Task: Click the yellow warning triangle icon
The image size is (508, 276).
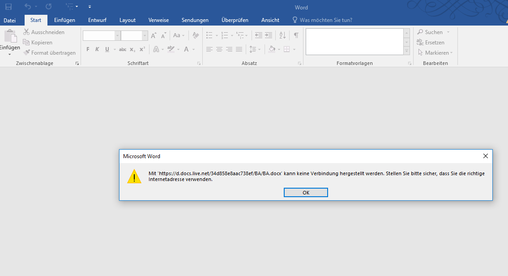Action: 134,177
